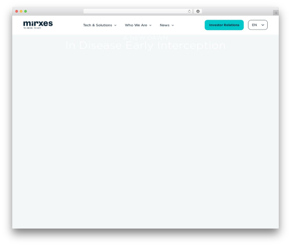The width and height of the screenshot is (291, 246).
Task: Click the Mirxes logo
Action: 38,24
